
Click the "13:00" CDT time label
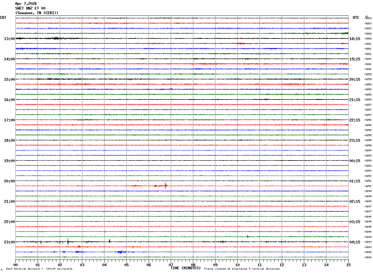tap(9, 39)
